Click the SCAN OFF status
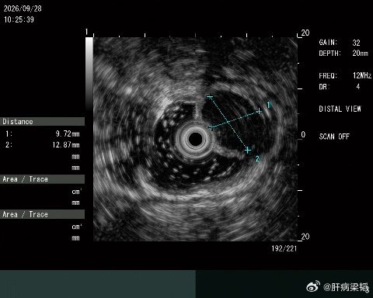373x298 pixels. (x=334, y=137)
